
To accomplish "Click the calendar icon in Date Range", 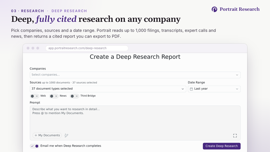I will 191,89.
